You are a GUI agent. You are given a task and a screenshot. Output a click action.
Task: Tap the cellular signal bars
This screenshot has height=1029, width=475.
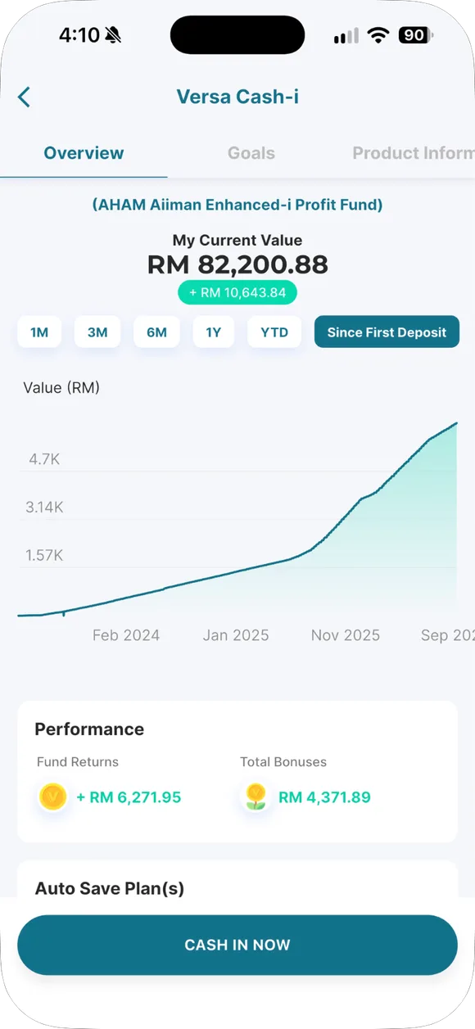click(x=346, y=35)
